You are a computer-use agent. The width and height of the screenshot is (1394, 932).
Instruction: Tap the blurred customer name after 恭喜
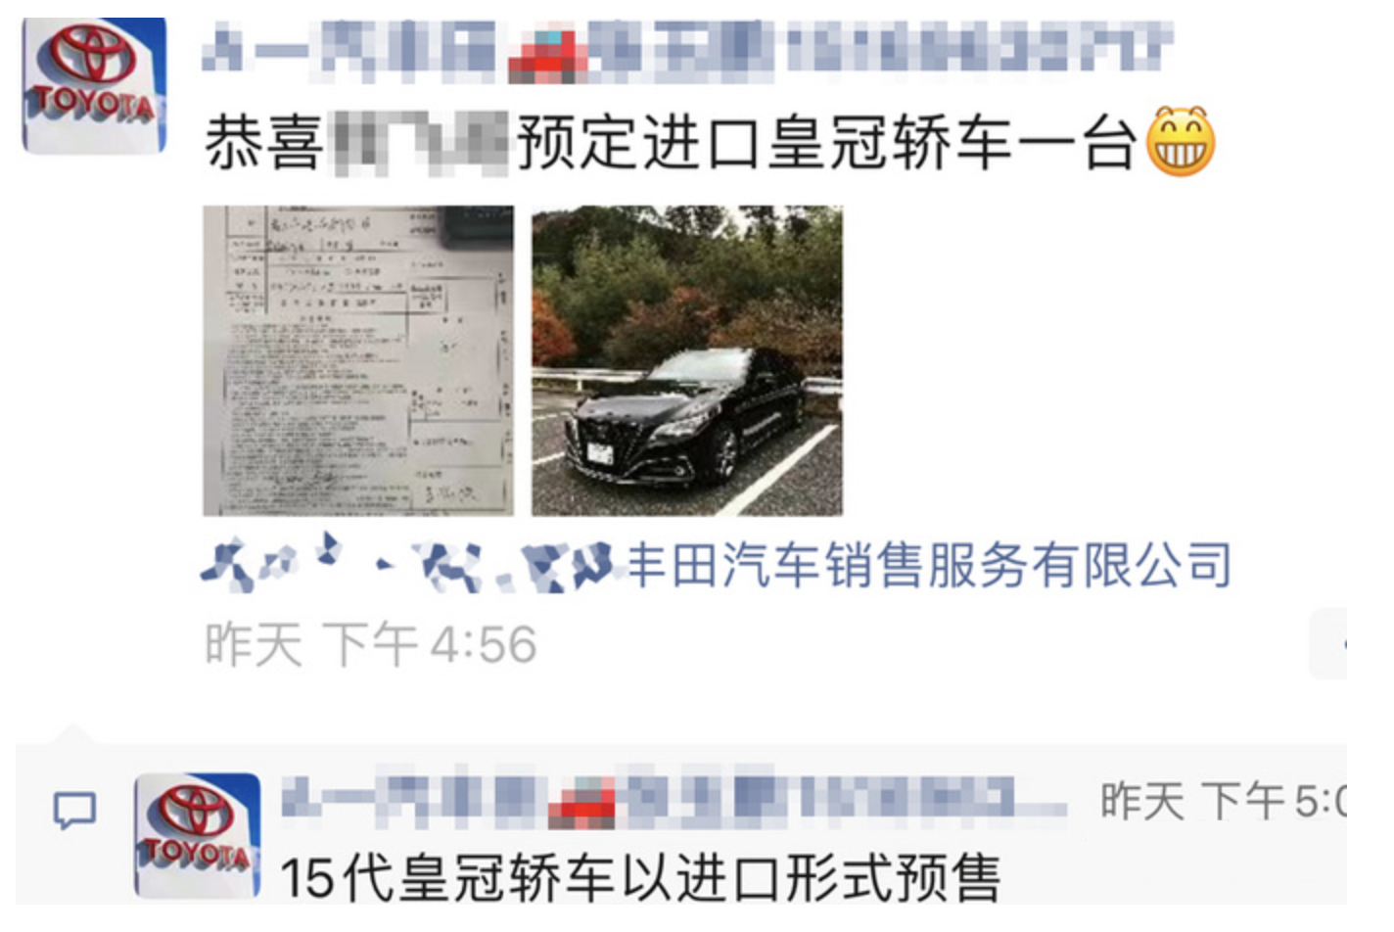pyautogui.click(x=420, y=143)
